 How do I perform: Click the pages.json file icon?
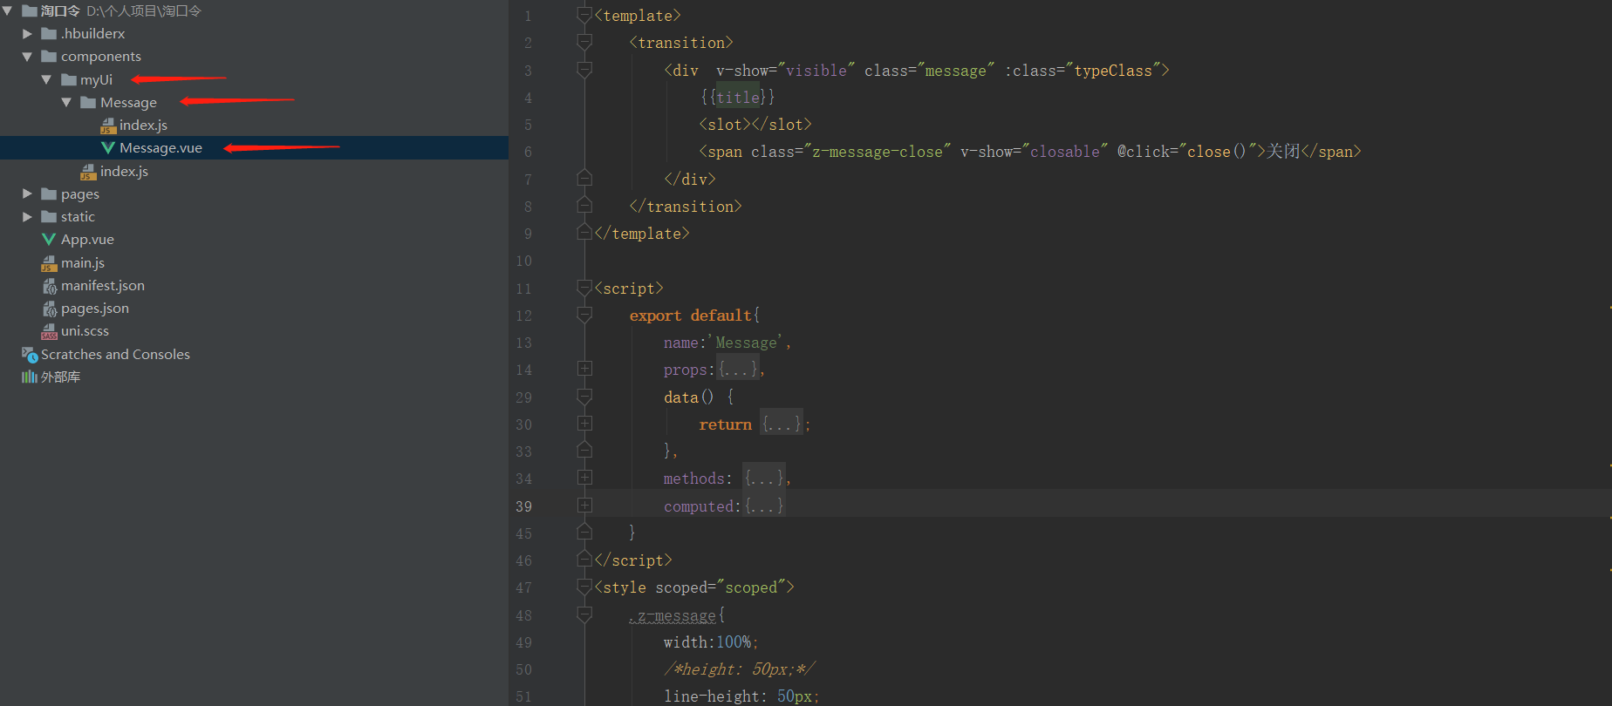pos(49,309)
